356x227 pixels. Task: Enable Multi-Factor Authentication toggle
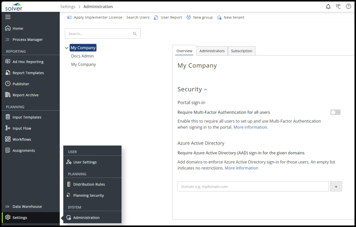click(x=335, y=112)
